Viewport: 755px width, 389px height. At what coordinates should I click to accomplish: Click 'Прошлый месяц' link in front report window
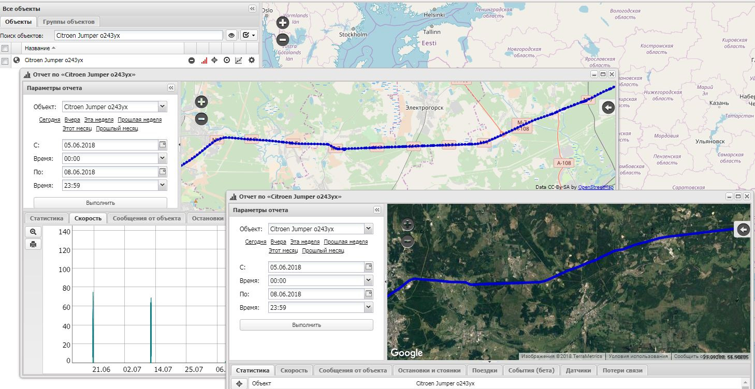tap(323, 250)
